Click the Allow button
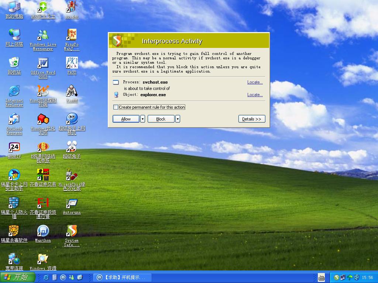 126,119
